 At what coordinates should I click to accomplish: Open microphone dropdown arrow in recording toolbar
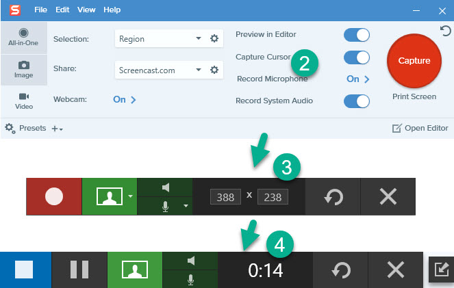pos(186,206)
